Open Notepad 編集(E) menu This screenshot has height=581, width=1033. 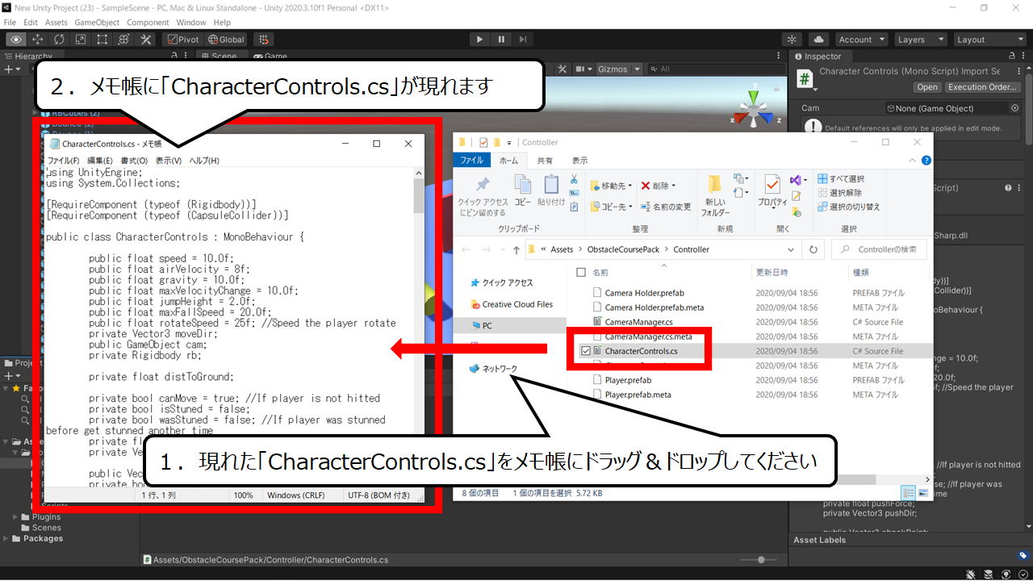[x=100, y=161]
